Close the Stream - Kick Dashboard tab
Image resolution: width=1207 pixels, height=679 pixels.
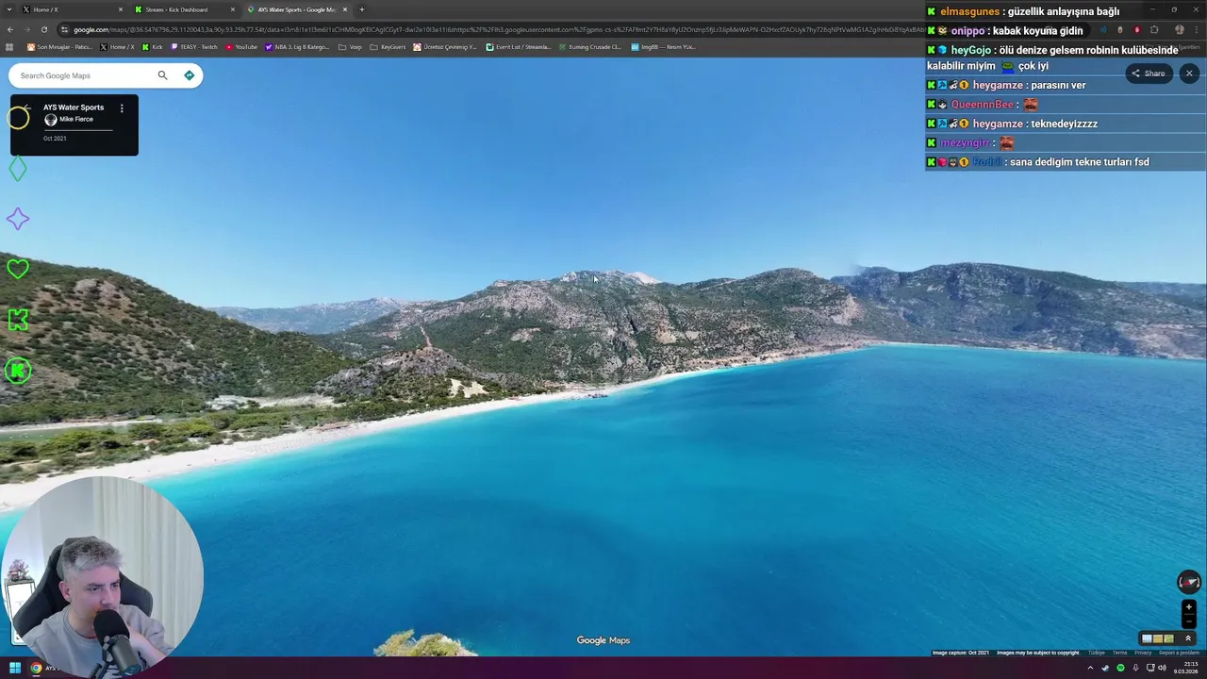click(233, 9)
